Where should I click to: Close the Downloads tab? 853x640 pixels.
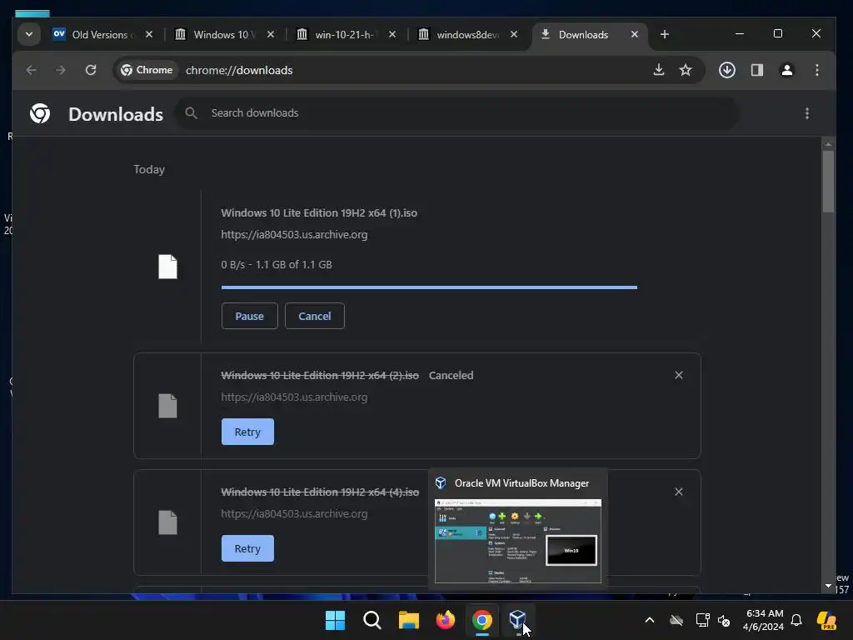[634, 34]
